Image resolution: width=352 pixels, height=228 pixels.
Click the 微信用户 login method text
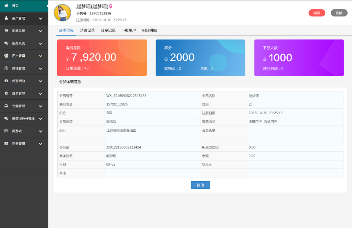pyautogui.click(x=270, y=121)
